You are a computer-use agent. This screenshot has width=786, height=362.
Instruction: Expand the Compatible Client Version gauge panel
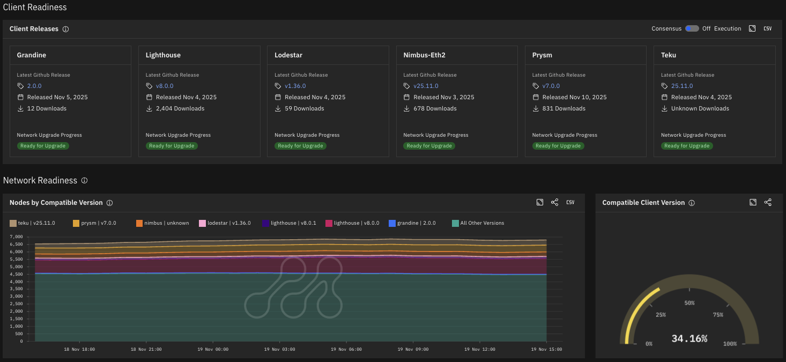click(x=753, y=202)
